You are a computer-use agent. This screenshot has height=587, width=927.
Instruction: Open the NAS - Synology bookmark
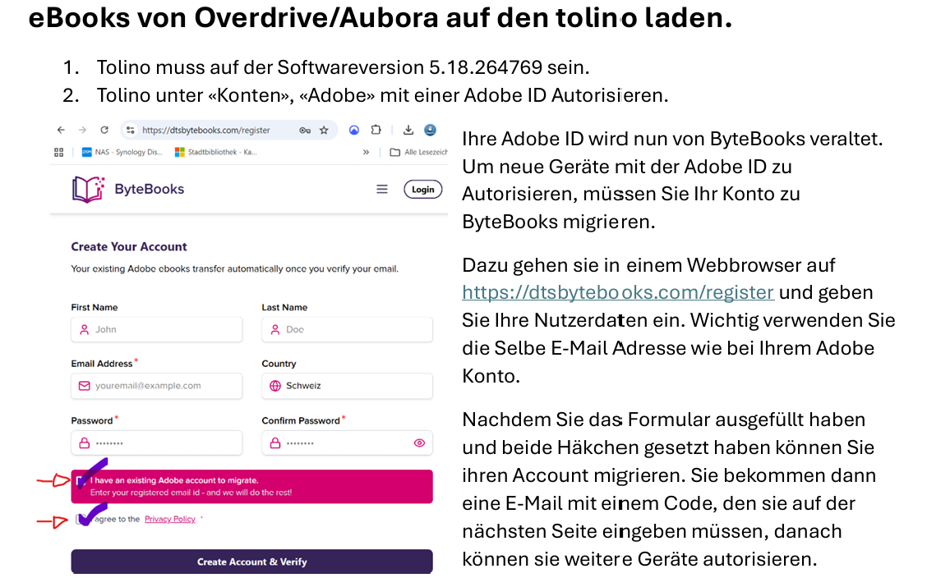coord(122,153)
